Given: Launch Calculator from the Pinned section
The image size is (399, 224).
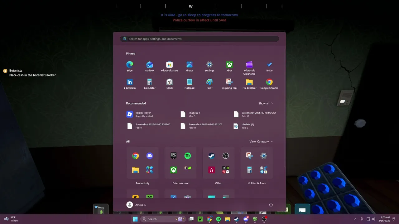Looking at the screenshot, I should click(x=150, y=84).
